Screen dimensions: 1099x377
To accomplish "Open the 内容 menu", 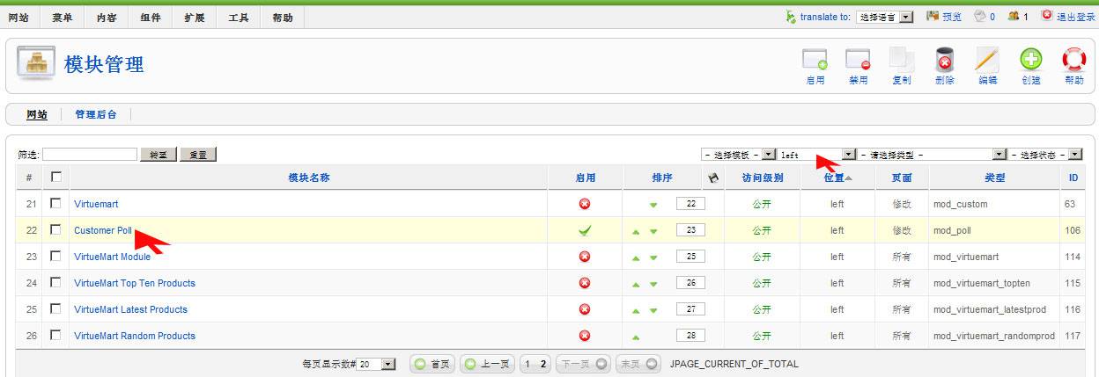I will 107,18.
